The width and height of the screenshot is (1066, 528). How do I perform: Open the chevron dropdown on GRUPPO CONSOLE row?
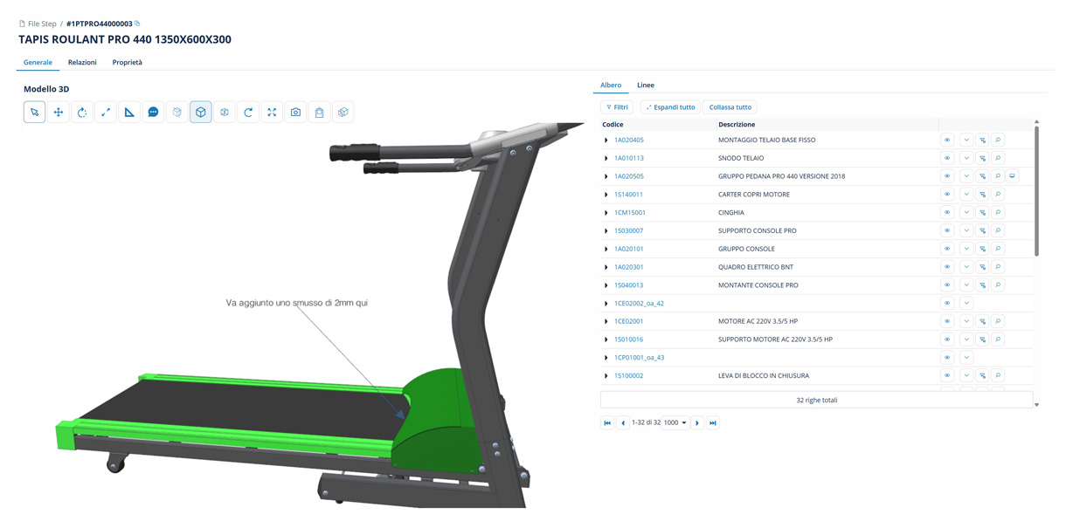click(x=966, y=250)
